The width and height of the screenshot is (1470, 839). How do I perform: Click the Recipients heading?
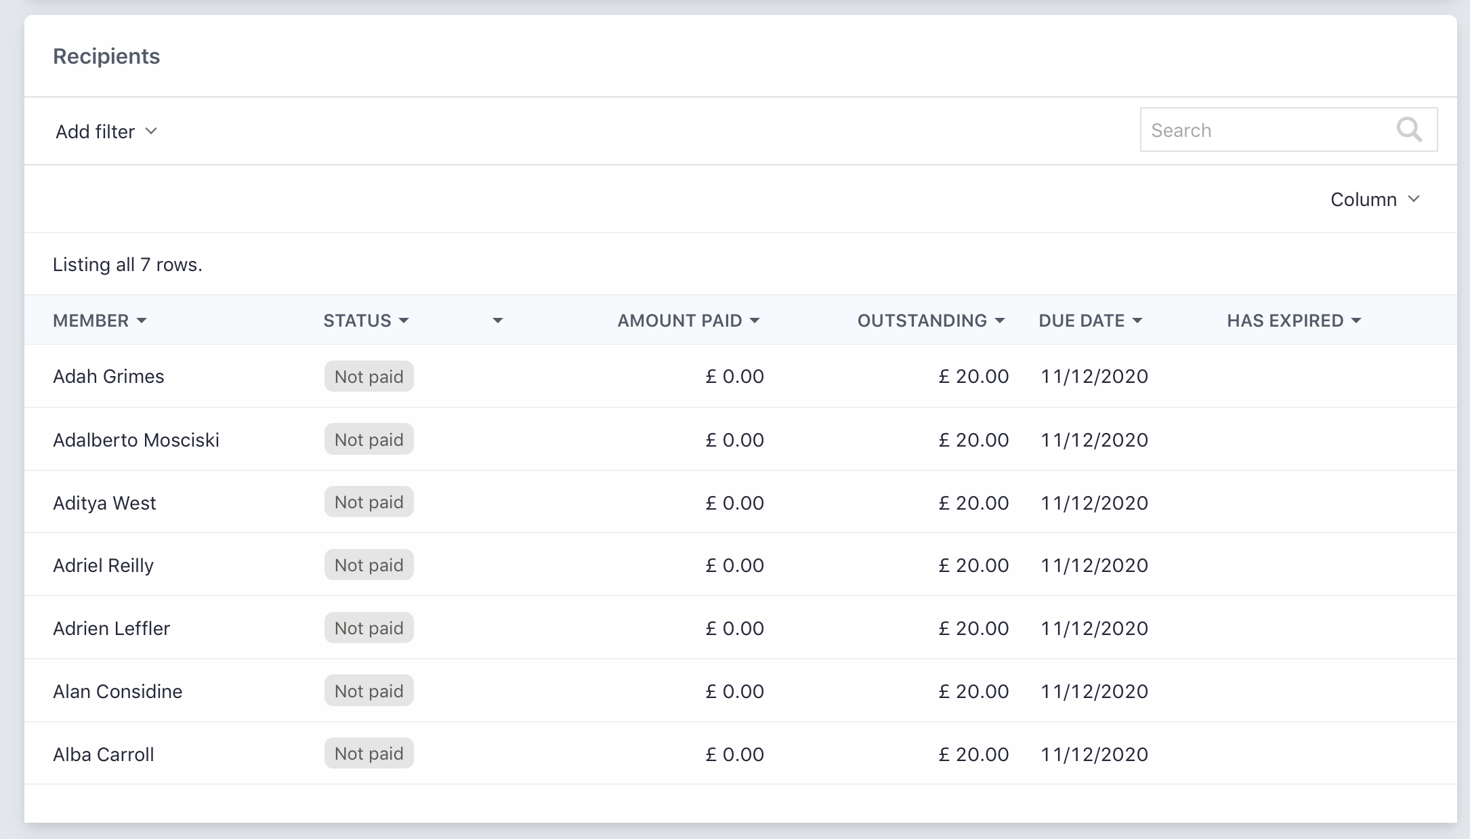106,56
